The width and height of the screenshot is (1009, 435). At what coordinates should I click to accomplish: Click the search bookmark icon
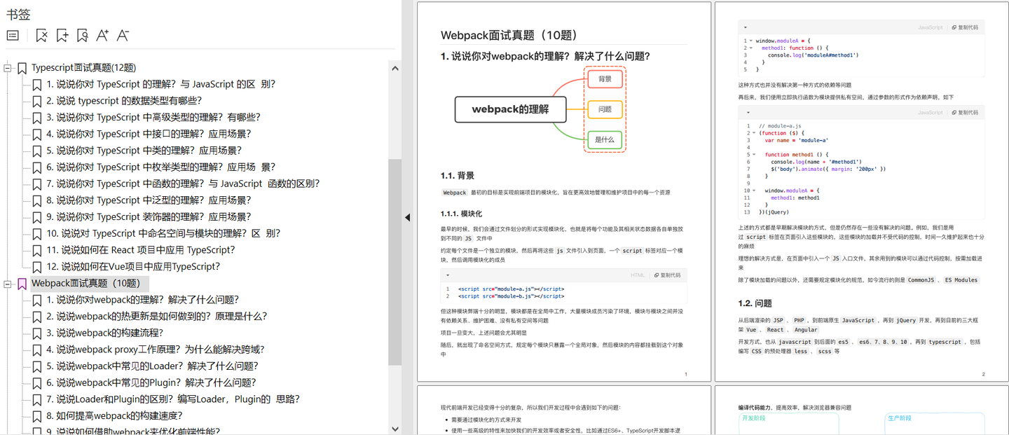pyautogui.click(x=83, y=36)
